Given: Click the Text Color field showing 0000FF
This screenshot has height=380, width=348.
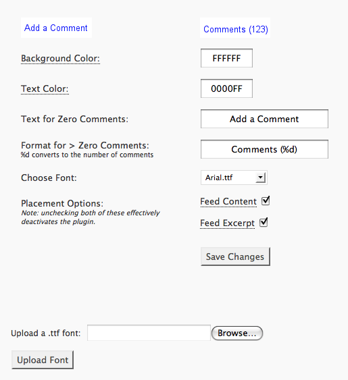Looking at the screenshot, I should tap(226, 88).
